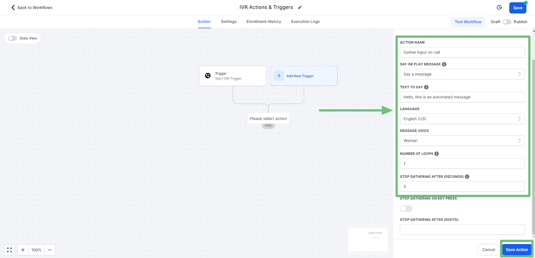The width and height of the screenshot is (535, 258).
Task: Click info icon beside Text to Say
Action: pyautogui.click(x=426, y=87)
